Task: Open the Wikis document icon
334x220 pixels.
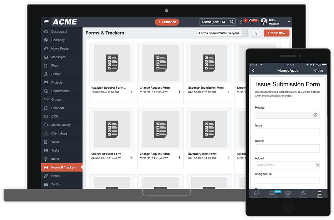Action: click(x=45, y=142)
